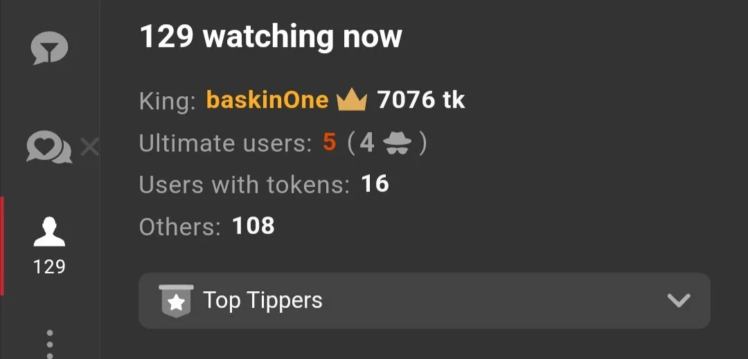The image size is (748, 359).
Task: Open the filtered chat funnel icon
Action: point(49,48)
